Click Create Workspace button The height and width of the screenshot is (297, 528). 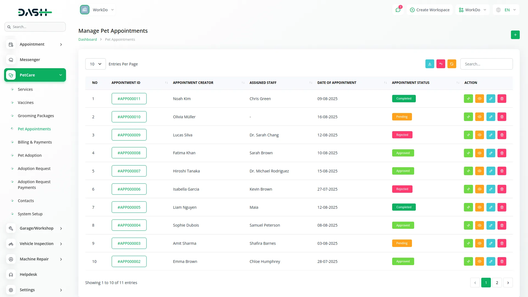pos(430,10)
